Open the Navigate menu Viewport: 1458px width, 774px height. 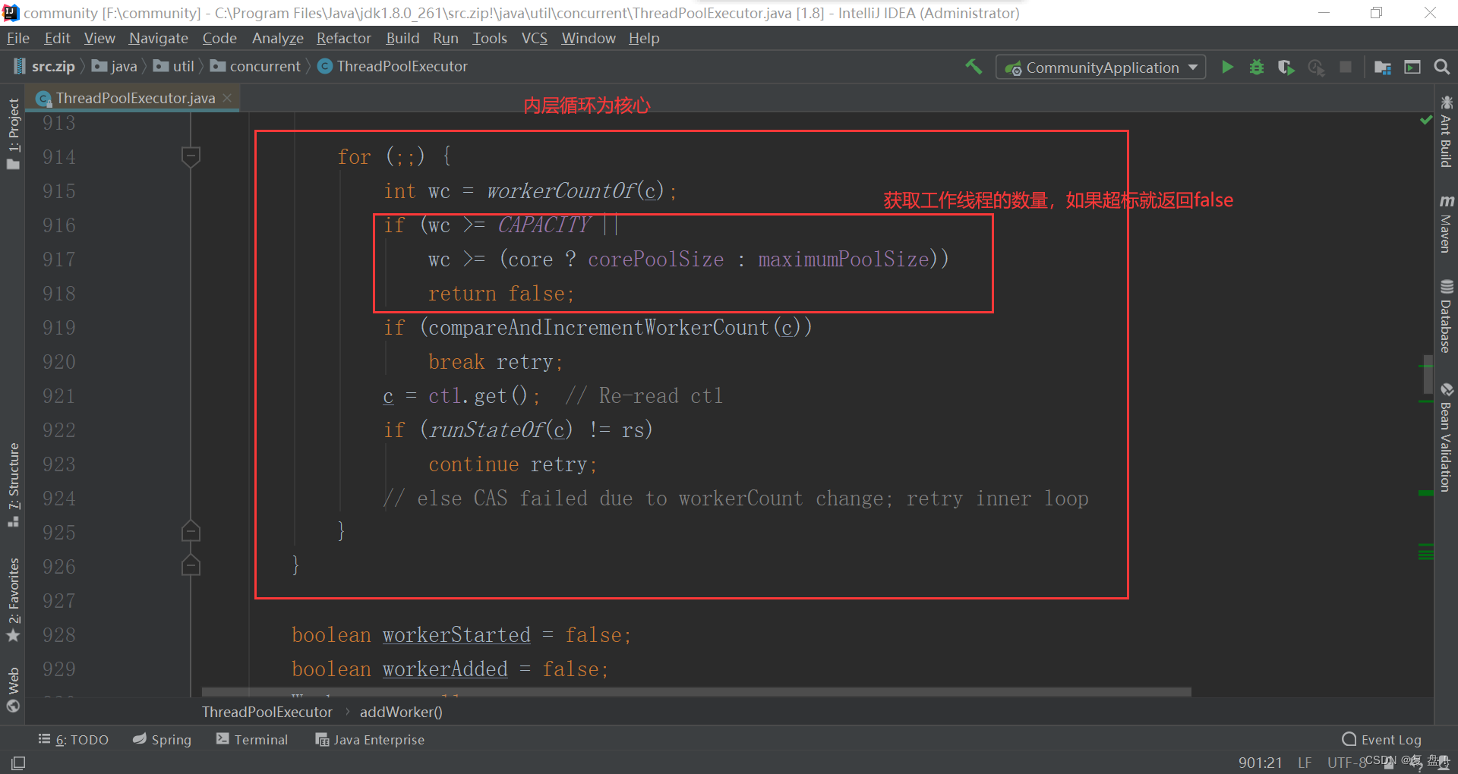click(158, 38)
